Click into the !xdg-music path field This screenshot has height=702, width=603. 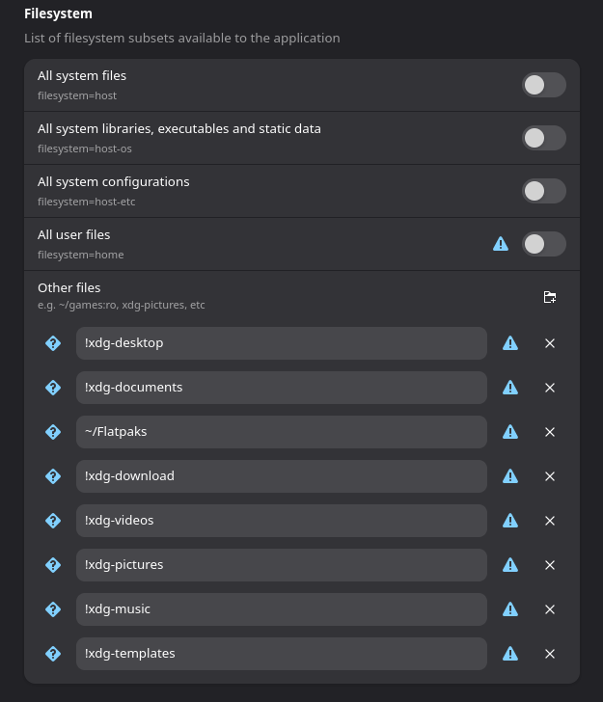click(282, 609)
